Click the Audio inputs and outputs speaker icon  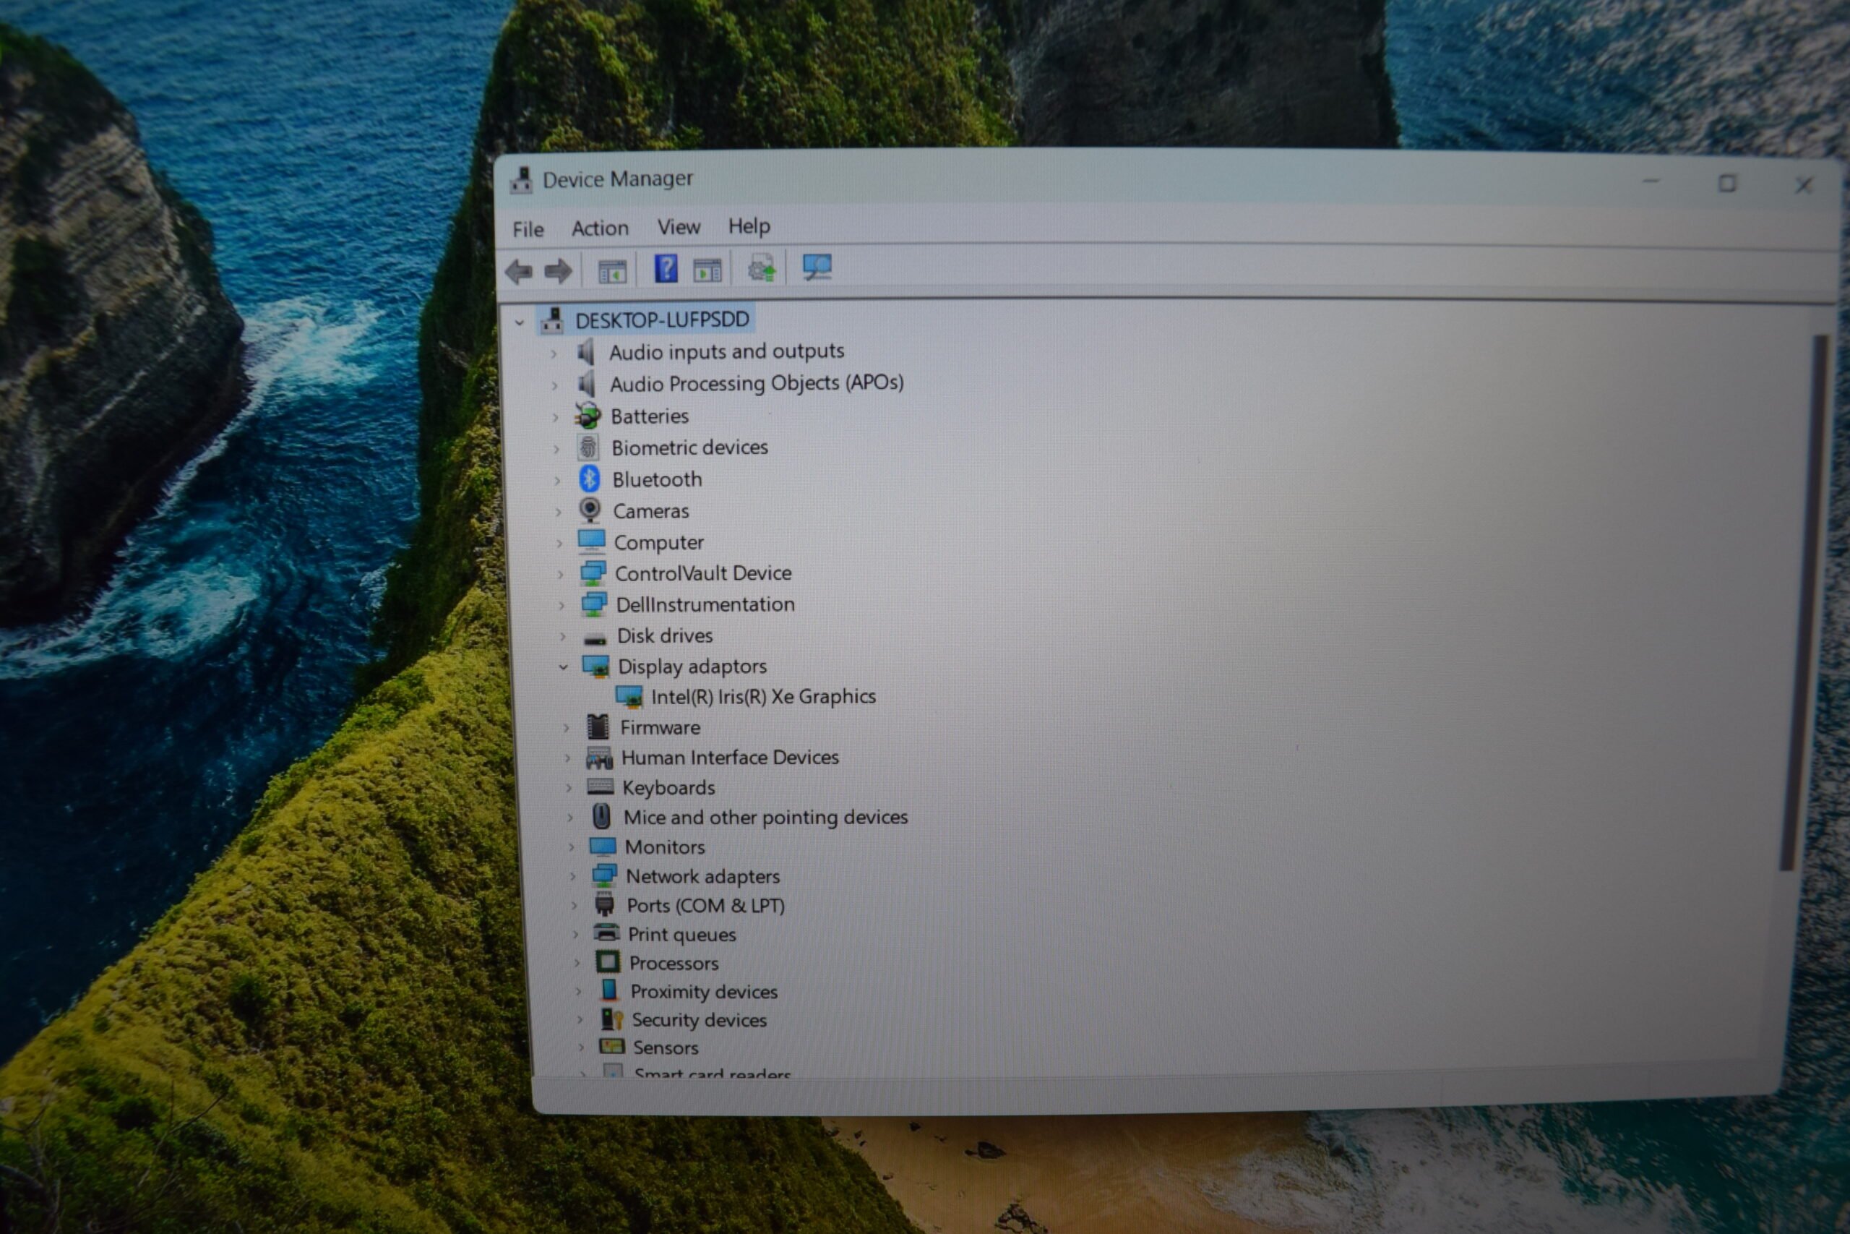point(586,352)
